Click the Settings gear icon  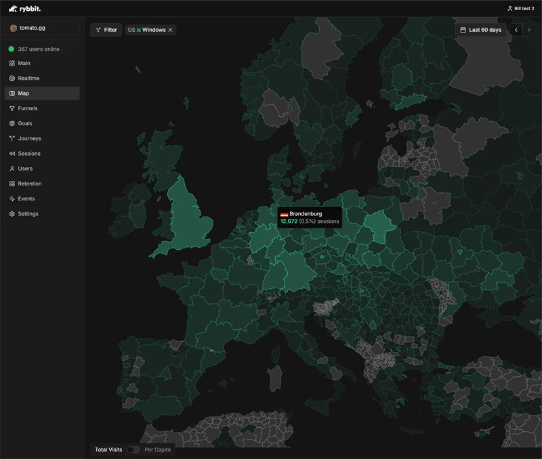[x=12, y=214]
